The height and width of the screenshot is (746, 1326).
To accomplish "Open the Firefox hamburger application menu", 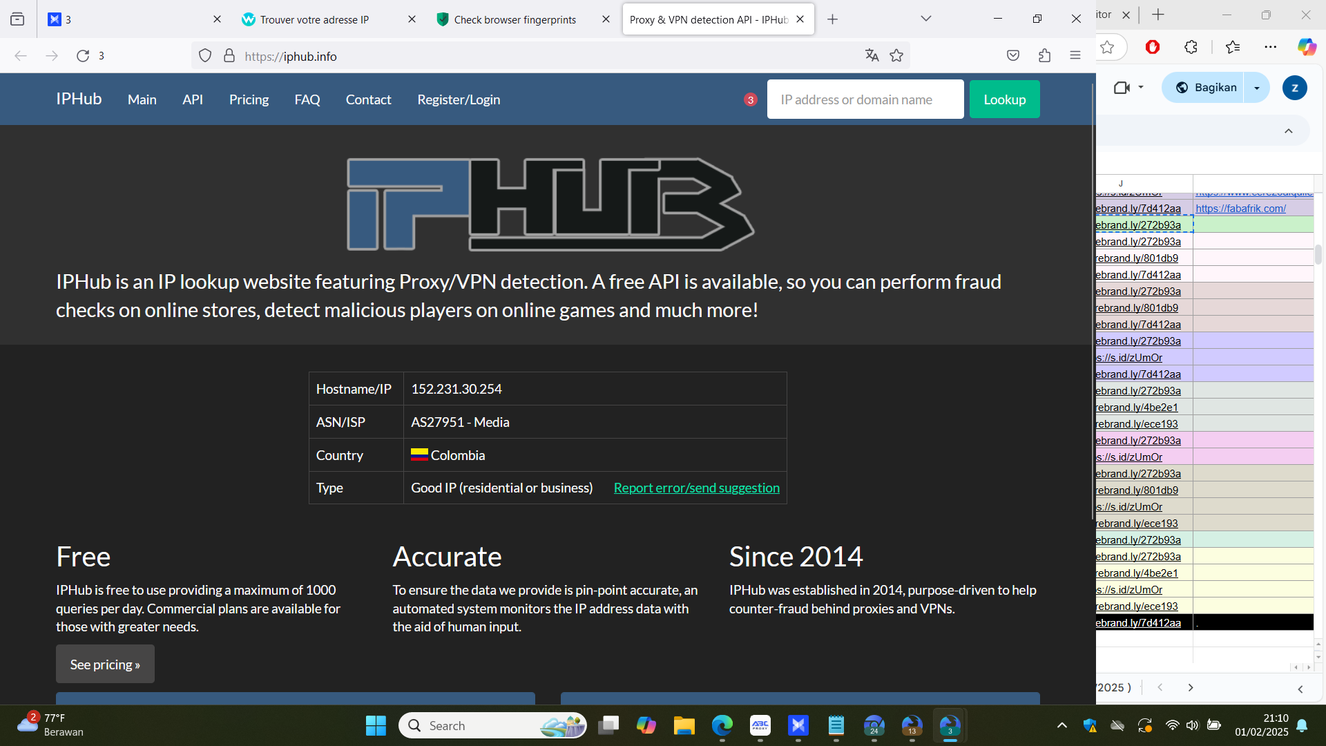I will click(1075, 56).
